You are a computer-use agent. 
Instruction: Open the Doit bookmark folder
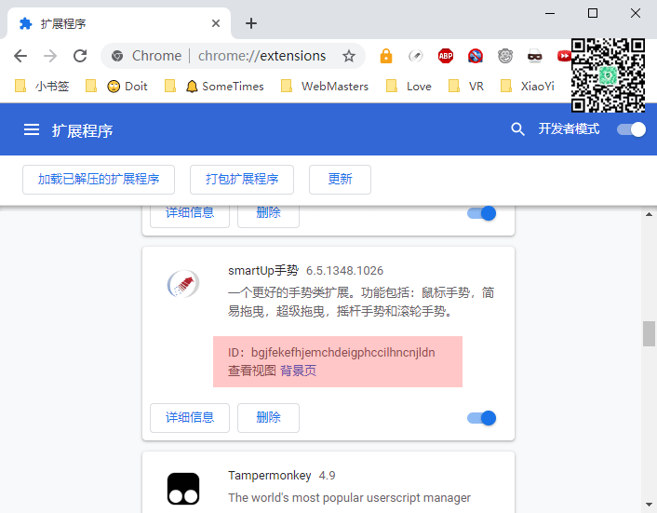127,87
